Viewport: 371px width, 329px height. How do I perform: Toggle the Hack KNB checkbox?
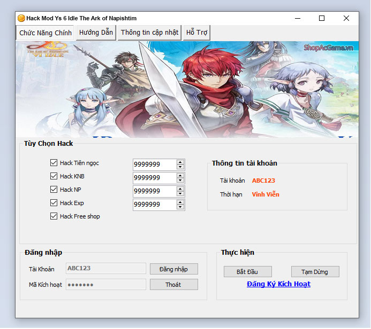point(54,176)
